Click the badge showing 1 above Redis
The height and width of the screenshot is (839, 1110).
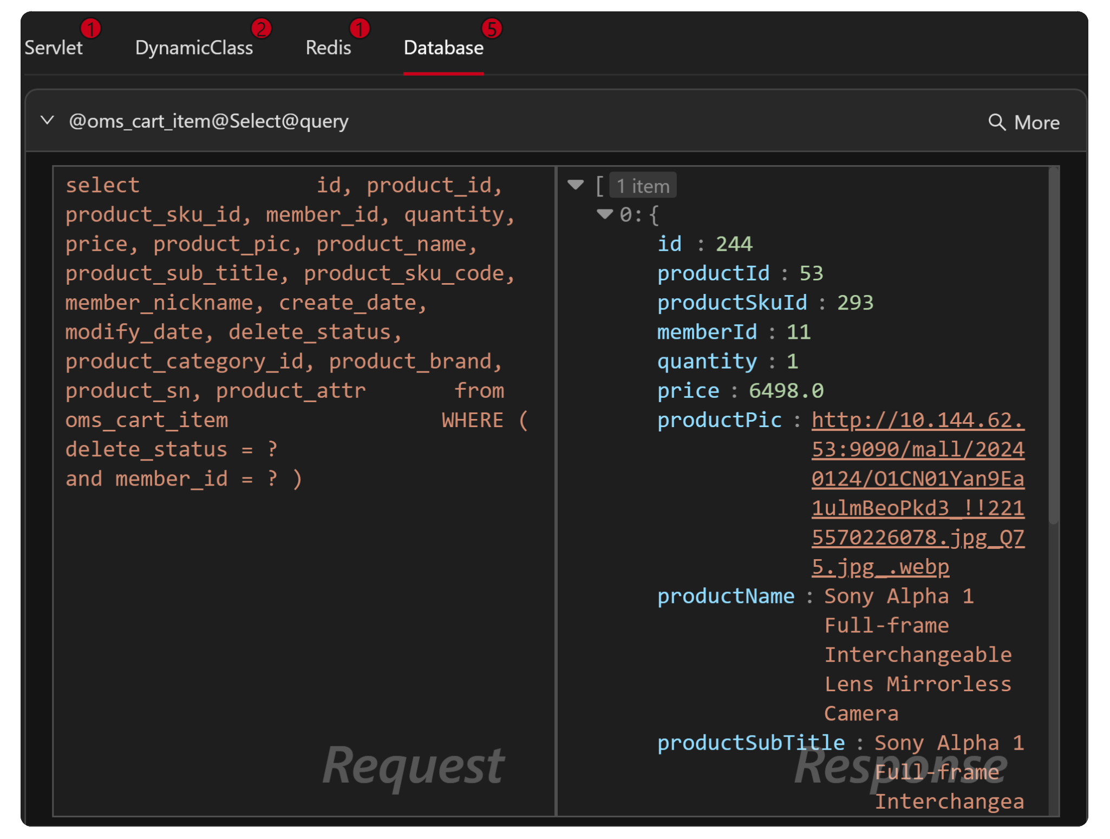click(x=359, y=27)
